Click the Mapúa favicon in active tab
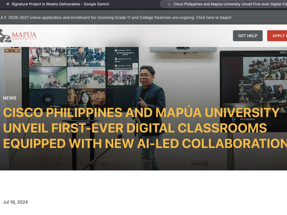Screen dimensions: 287x215 [x=169, y=4]
